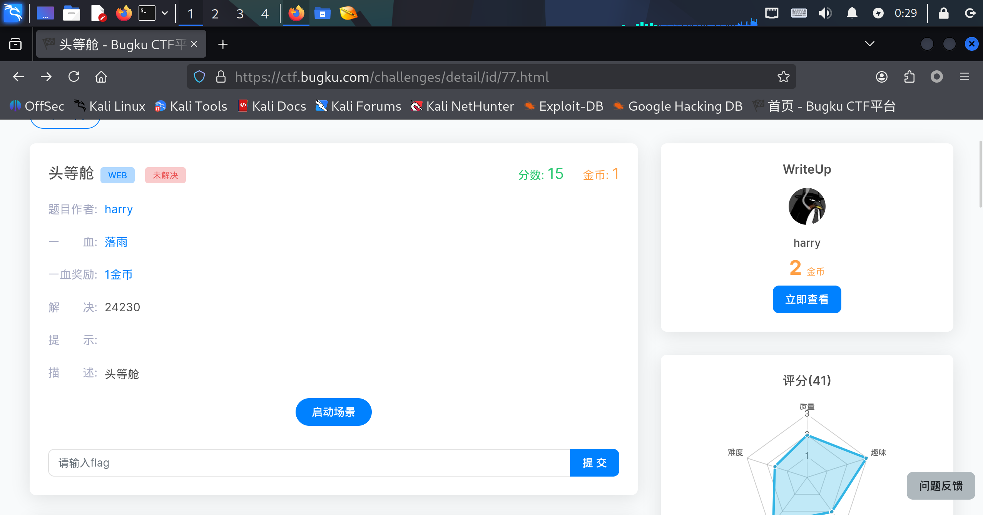Expand the list all tabs chevron
Screen dimensions: 983x515
(x=869, y=44)
